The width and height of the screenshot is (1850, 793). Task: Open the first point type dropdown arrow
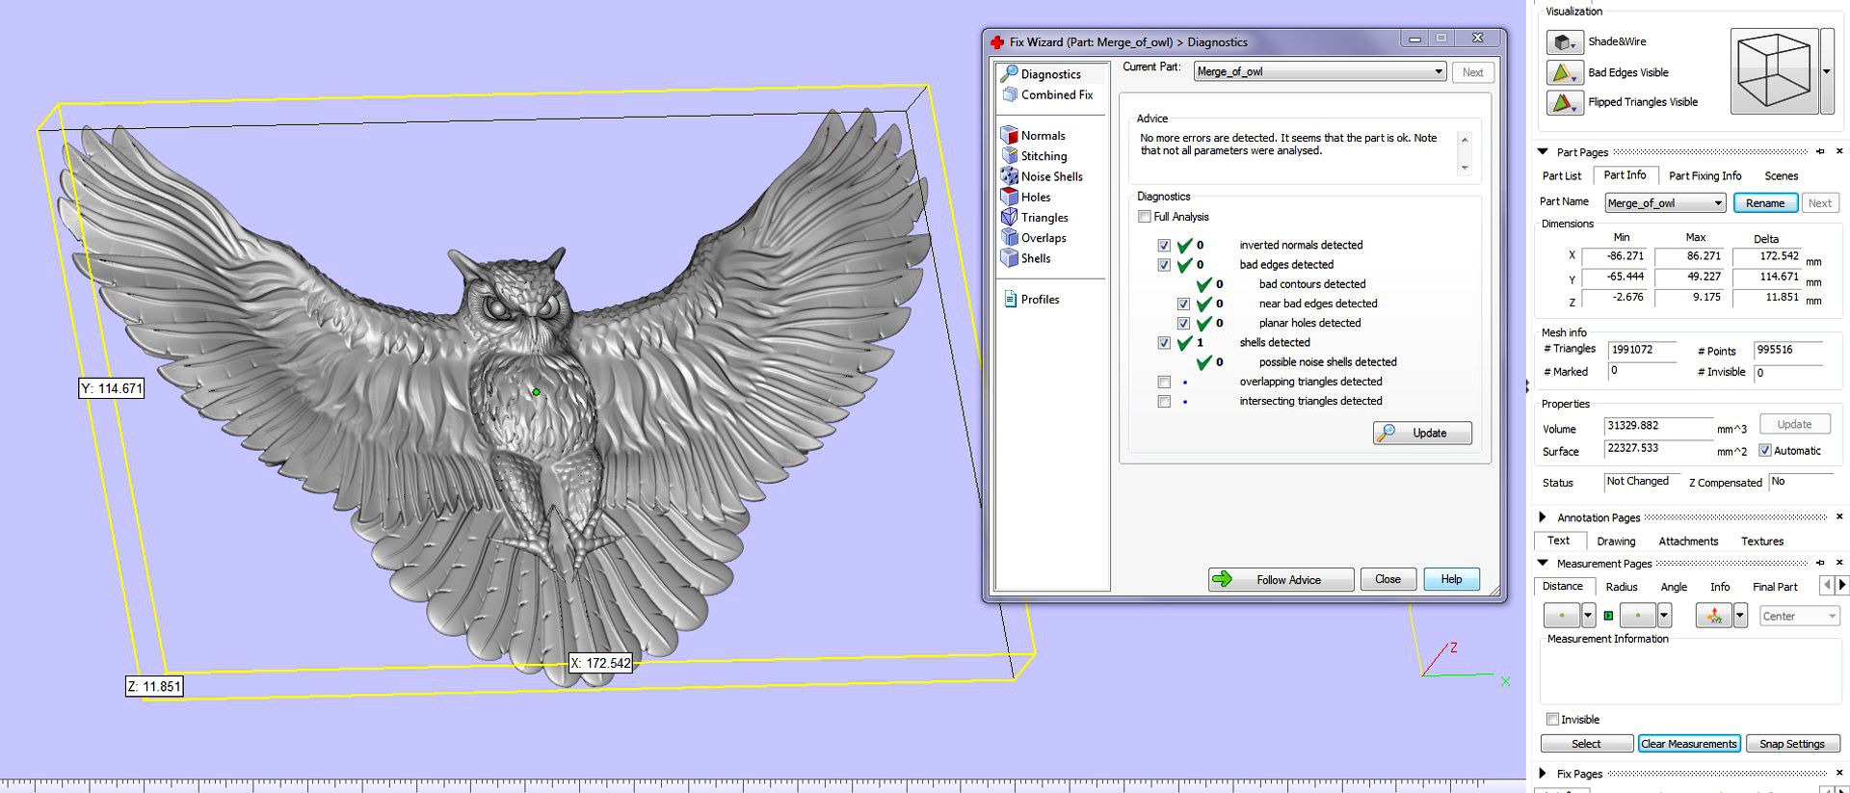1588,615
